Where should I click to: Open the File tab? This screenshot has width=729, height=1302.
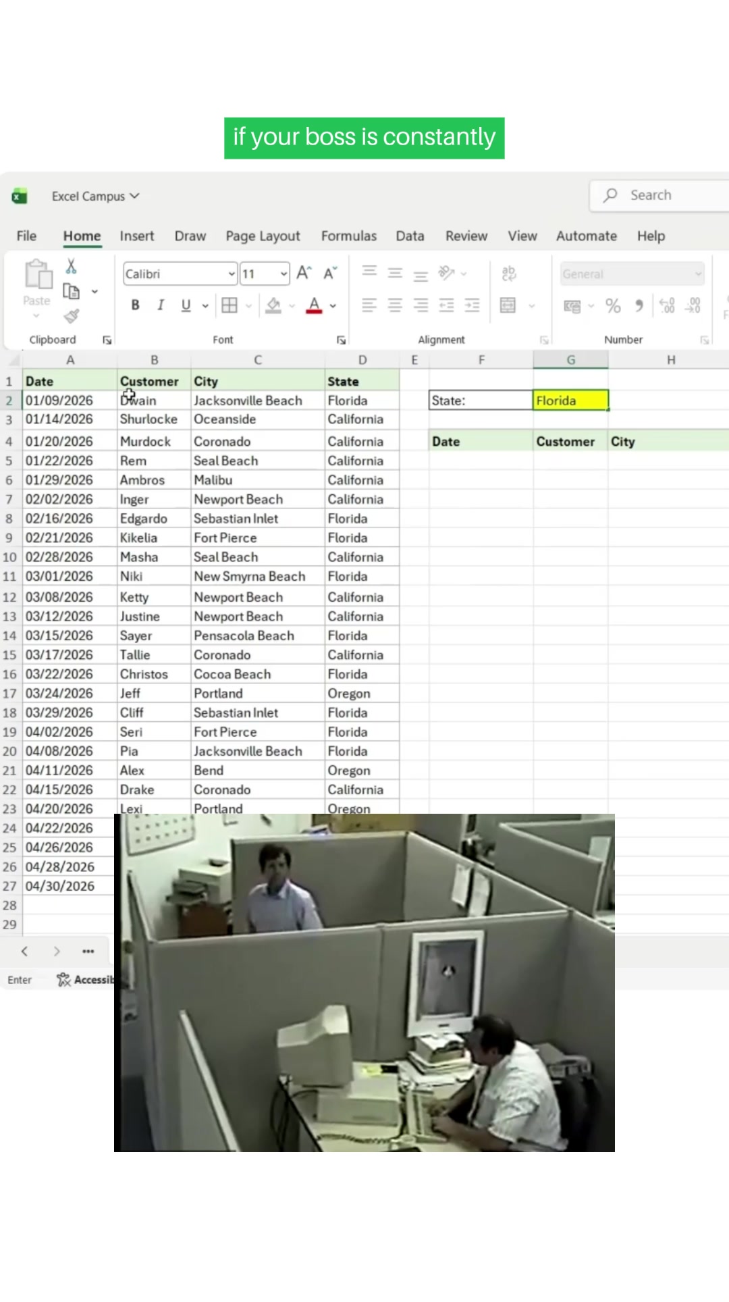[x=26, y=236]
